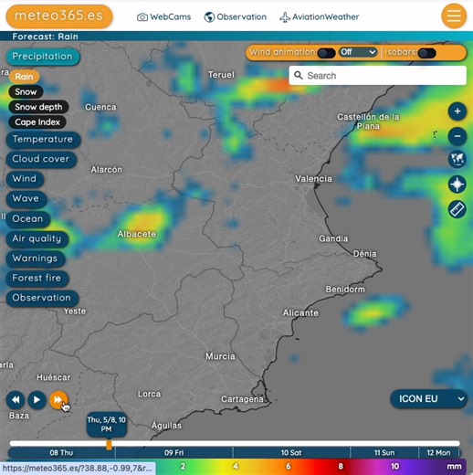The width and height of the screenshot is (473, 475).
Task: Click the Gandia city label
Action: pos(333,238)
